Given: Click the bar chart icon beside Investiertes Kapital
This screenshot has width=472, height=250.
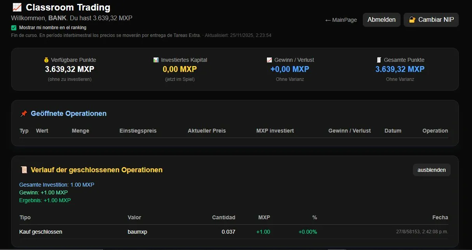Looking at the screenshot, I should pyautogui.click(x=156, y=60).
